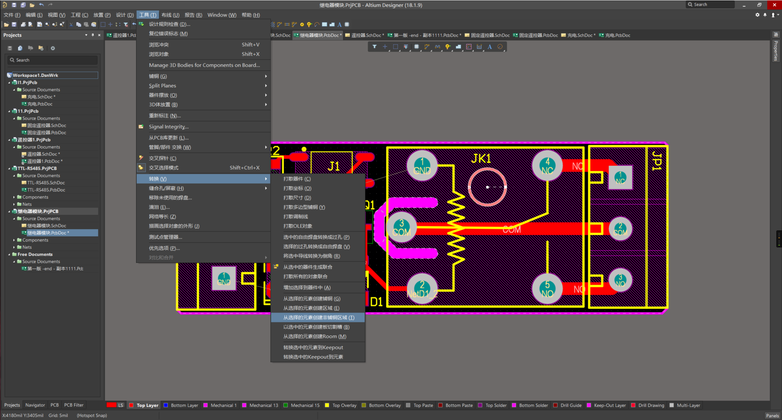Open the Projects panel dropdown arrow
This screenshot has width=782, height=420.
pos(86,35)
